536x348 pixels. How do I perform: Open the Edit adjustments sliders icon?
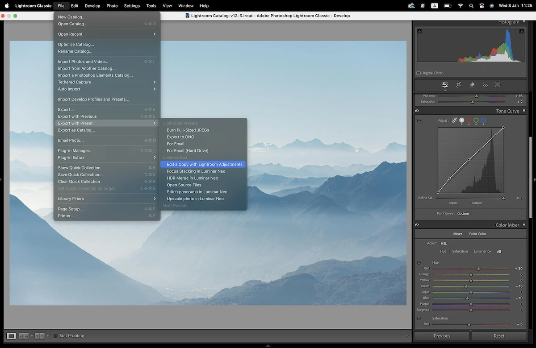[x=445, y=85]
